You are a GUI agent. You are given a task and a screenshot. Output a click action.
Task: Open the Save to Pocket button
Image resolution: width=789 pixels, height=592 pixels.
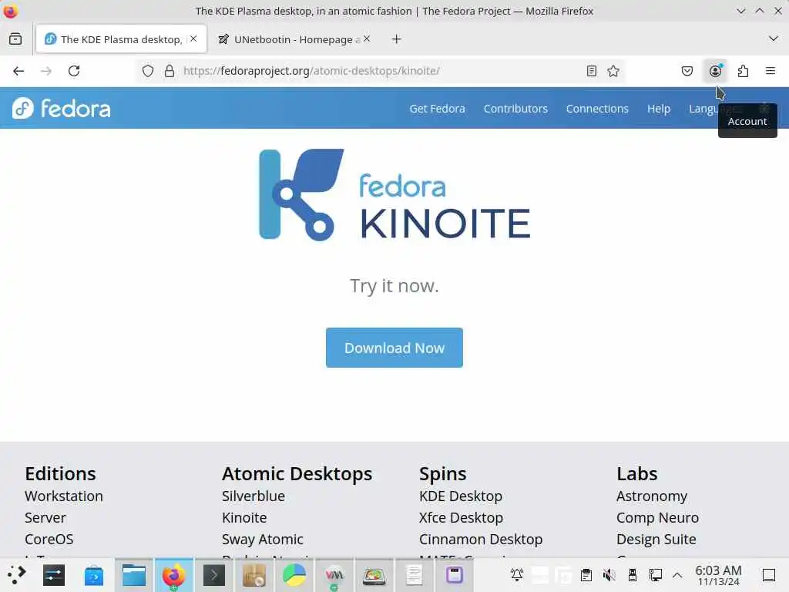pyautogui.click(x=687, y=71)
